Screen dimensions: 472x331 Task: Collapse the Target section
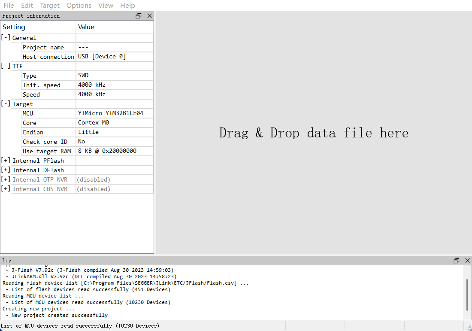[6, 103]
